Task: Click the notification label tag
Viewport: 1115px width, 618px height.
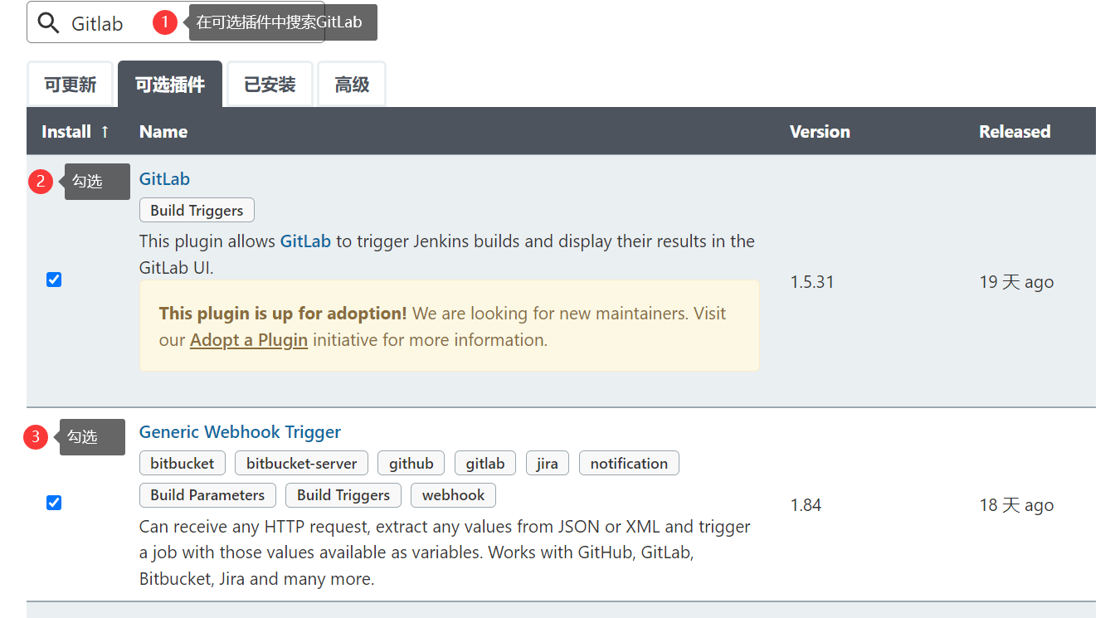Action: [x=629, y=463]
